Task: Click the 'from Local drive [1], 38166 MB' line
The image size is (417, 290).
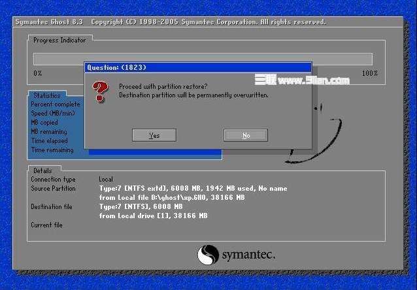Action: pos(153,216)
